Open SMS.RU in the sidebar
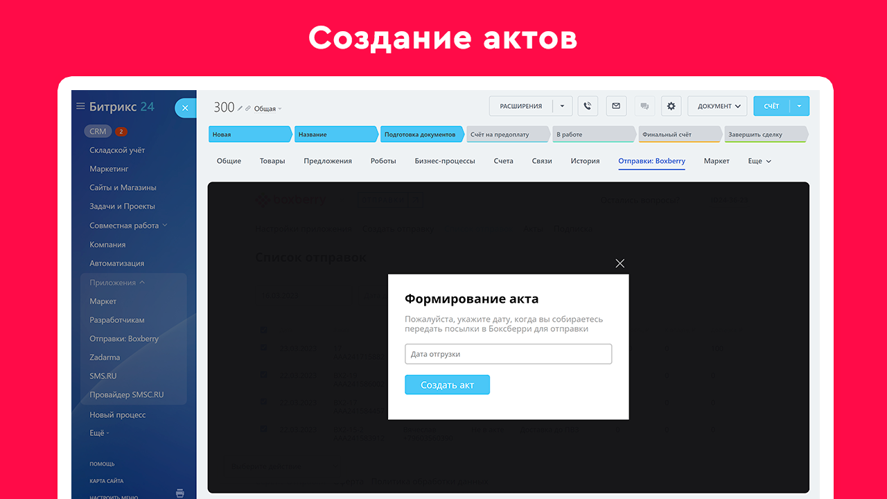 pos(103,376)
